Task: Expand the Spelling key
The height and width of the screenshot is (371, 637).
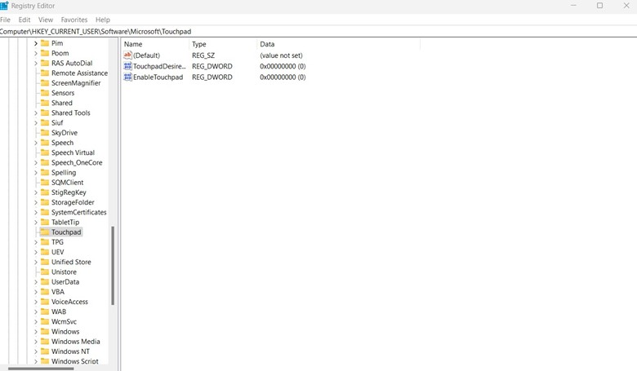Action: (36, 172)
